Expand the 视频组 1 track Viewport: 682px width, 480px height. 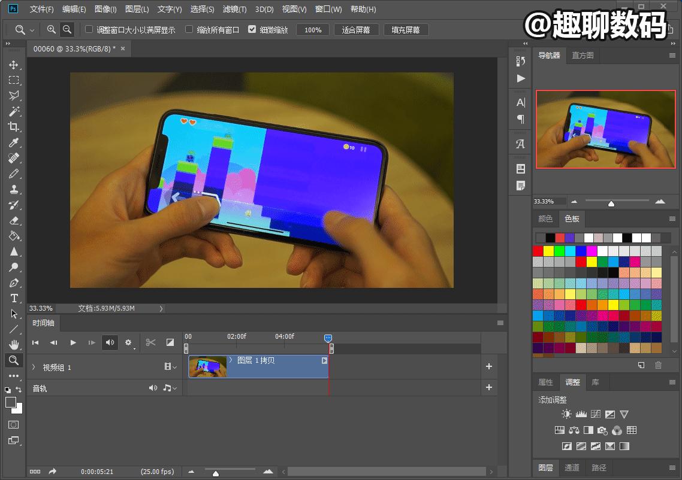[x=34, y=367]
